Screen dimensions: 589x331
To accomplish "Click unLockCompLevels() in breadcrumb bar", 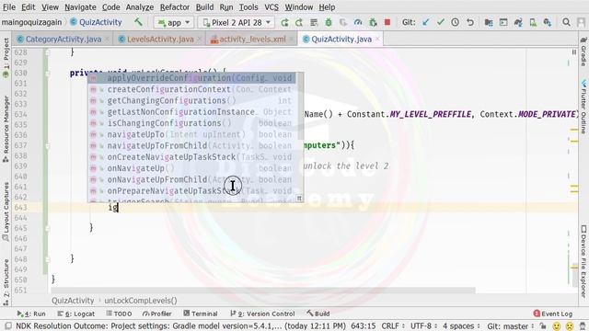I will tap(141, 301).
